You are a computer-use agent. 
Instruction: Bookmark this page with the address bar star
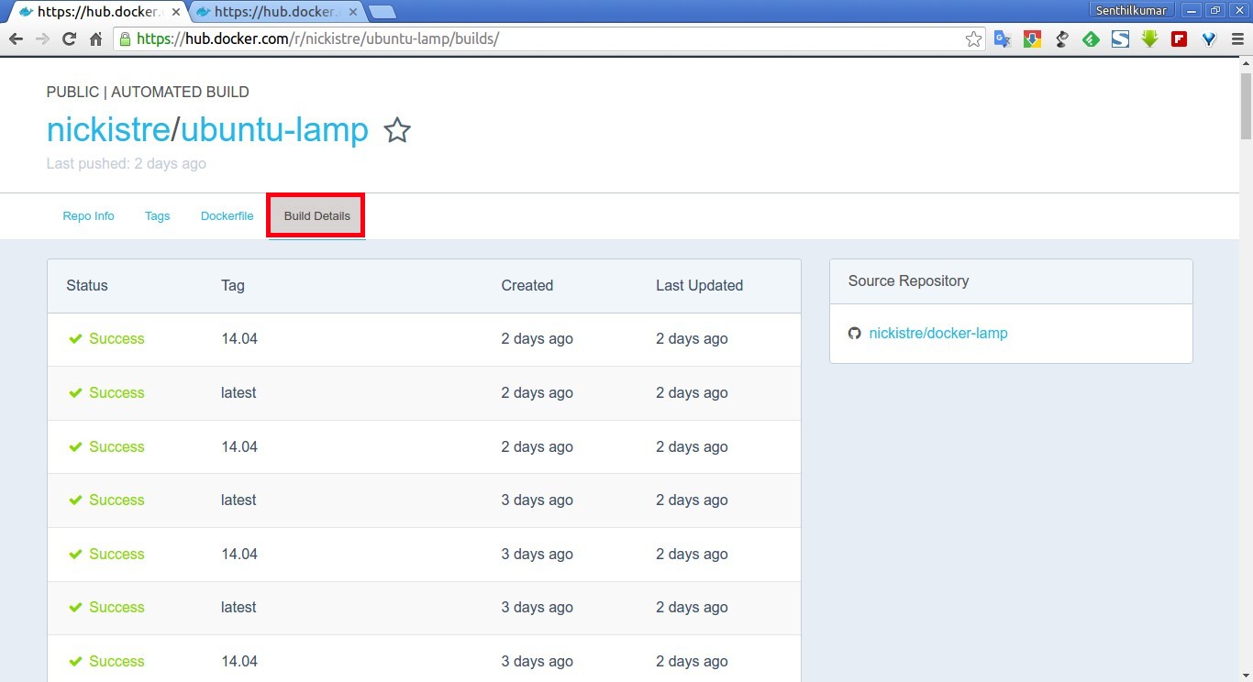(973, 39)
